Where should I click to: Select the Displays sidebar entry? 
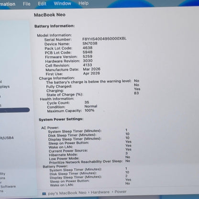[x=5, y=87]
